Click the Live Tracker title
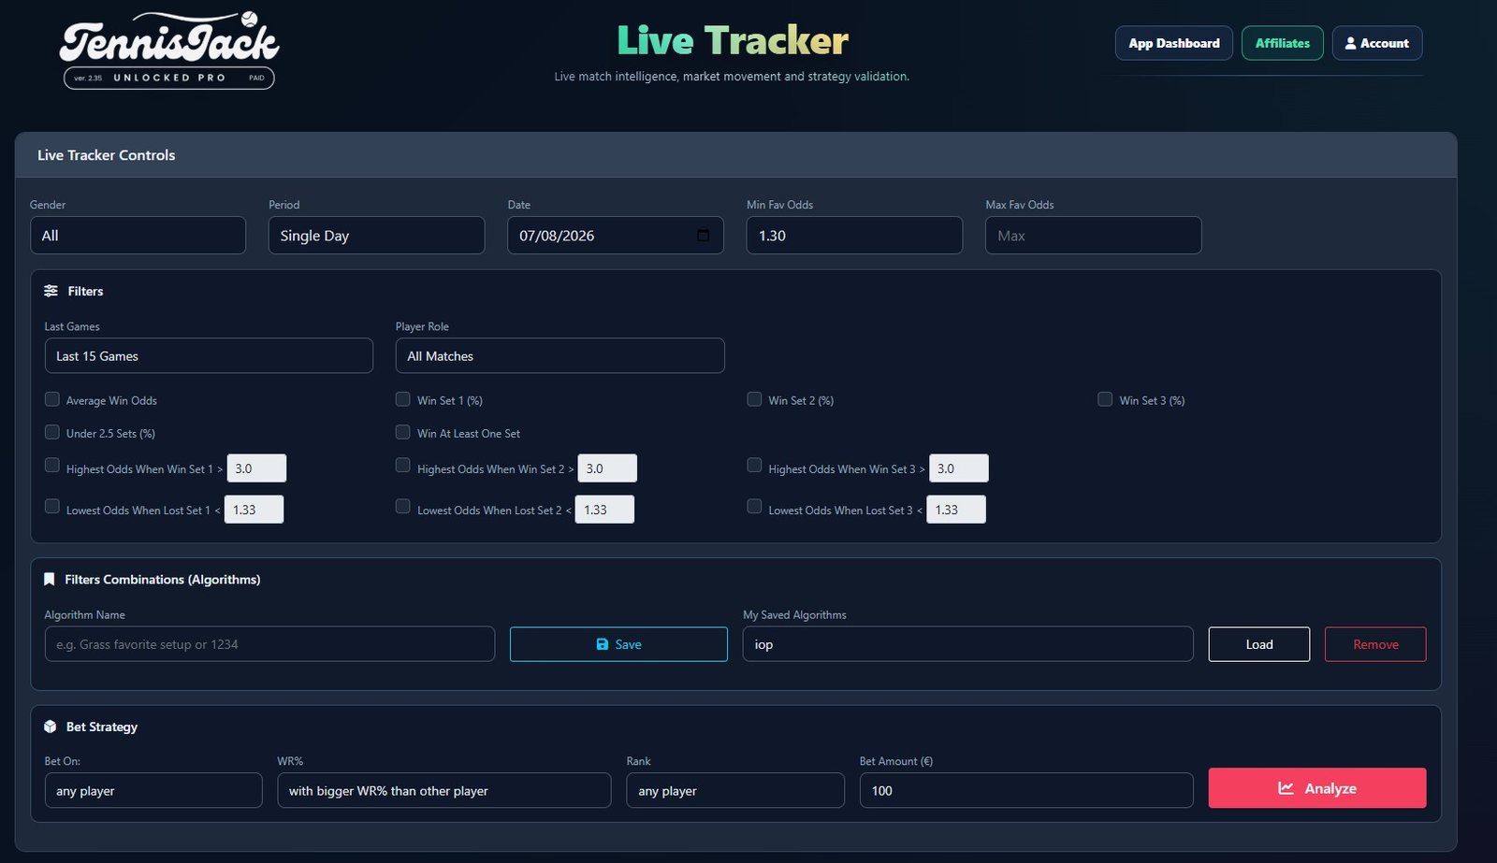Viewport: 1497px width, 863px height. coord(733,40)
